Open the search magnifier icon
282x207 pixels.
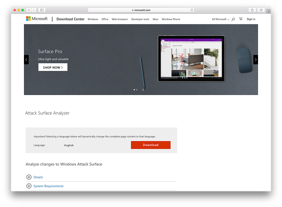click(233, 19)
